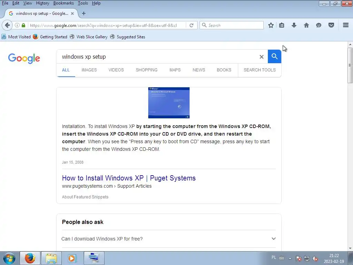Switch to IMAGES results tab

pyautogui.click(x=89, y=70)
